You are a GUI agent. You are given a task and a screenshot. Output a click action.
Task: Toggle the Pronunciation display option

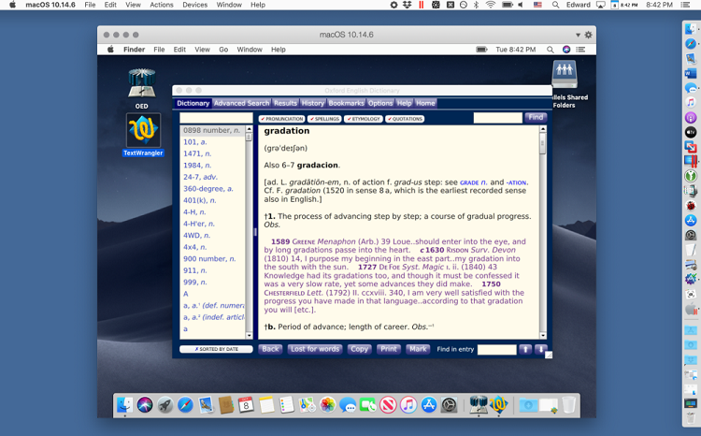click(x=281, y=119)
